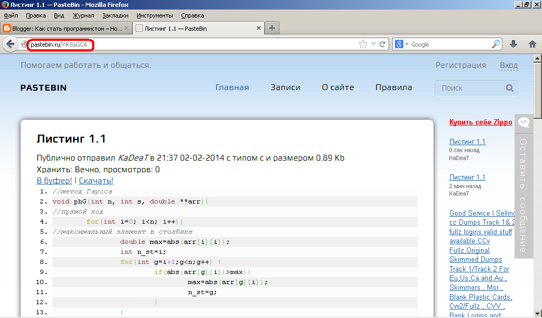Switch to the Blogger tab
542x318 pixels.
(66, 29)
